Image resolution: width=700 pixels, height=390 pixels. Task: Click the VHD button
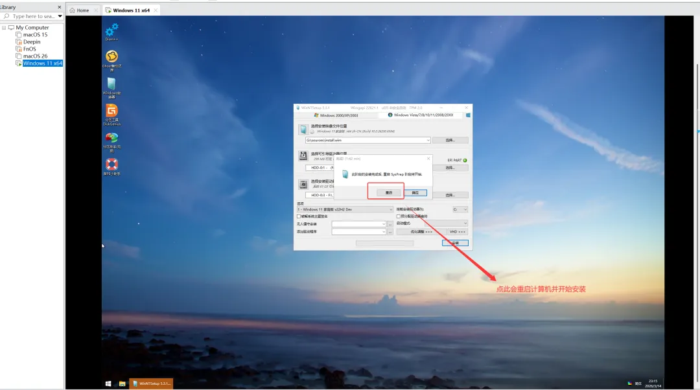click(x=458, y=231)
